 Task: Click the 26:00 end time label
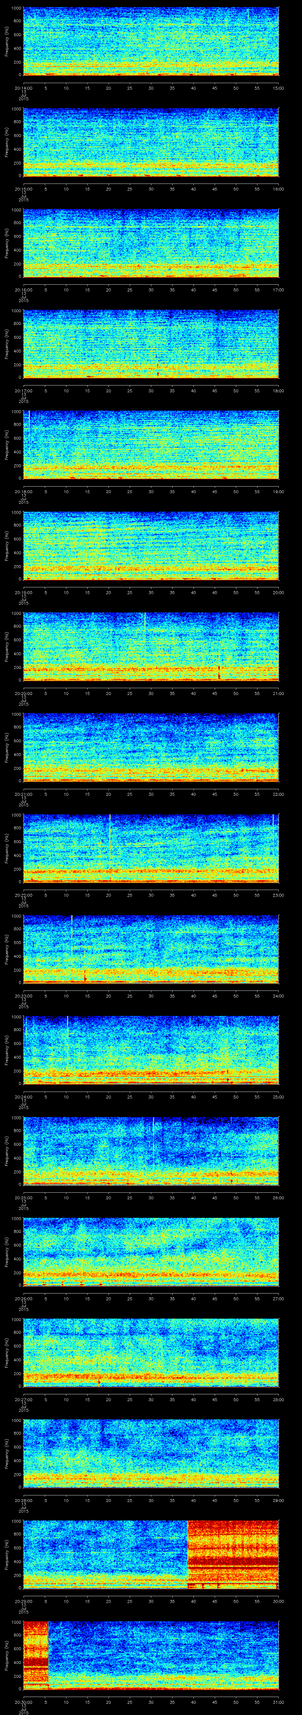[279, 1197]
